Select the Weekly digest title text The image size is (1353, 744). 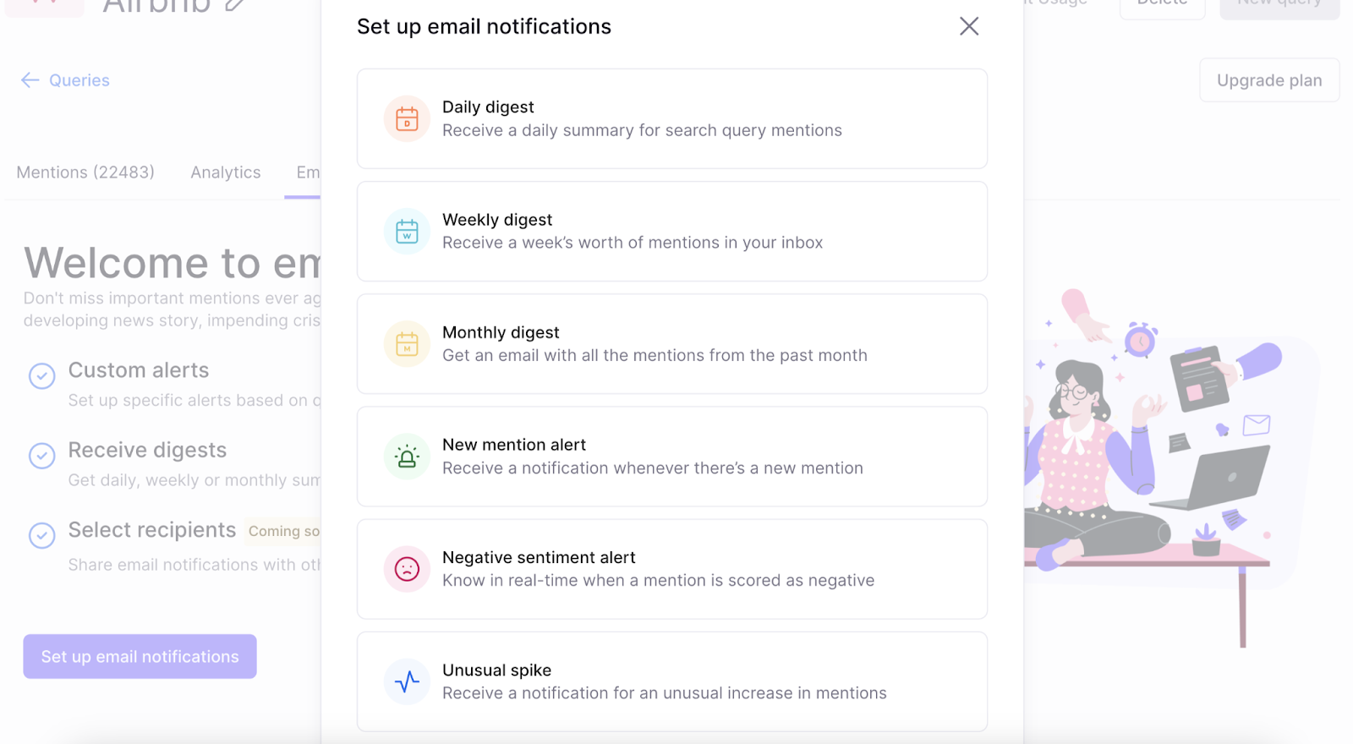(x=497, y=220)
